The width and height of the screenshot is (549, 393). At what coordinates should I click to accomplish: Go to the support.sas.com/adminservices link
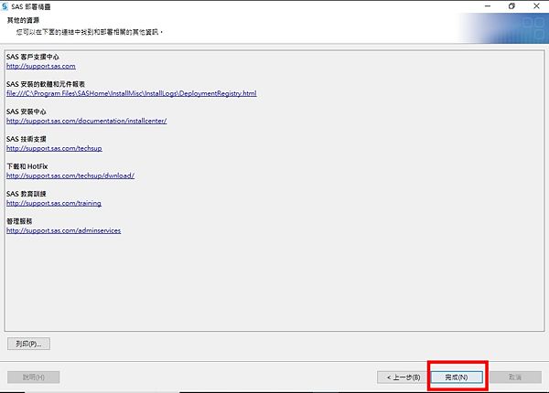(63, 230)
